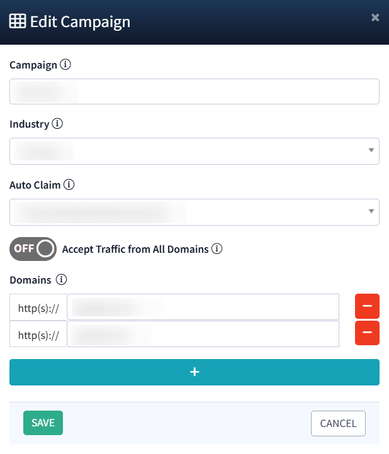Viewport: 389px width, 454px height.
Task: Click the Auto Claim info icon
Action: [69, 185]
